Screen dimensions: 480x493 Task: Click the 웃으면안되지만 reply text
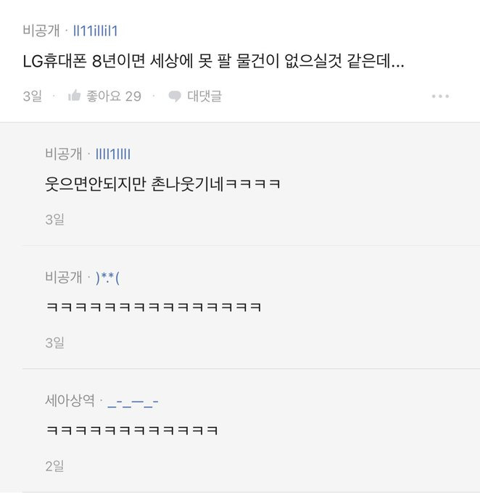coord(162,185)
